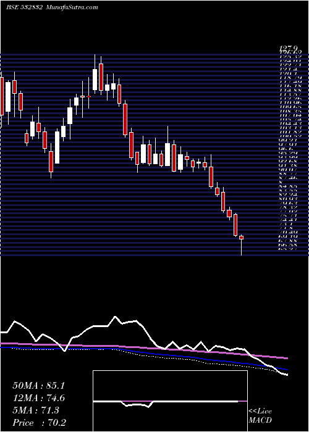Viewport: 309px width, 432px height.
Task: Click the <<Live MACD label
Action: [x=260, y=416]
